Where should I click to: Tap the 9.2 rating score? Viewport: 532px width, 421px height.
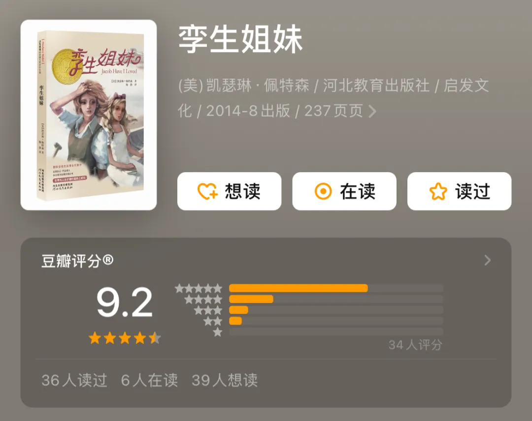[x=125, y=302]
